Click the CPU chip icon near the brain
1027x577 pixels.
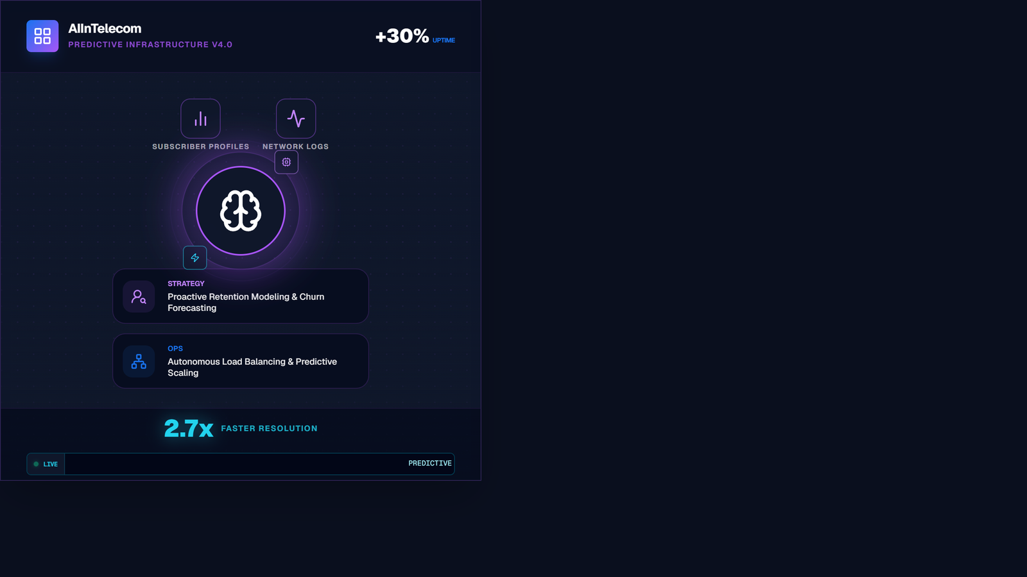286,162
